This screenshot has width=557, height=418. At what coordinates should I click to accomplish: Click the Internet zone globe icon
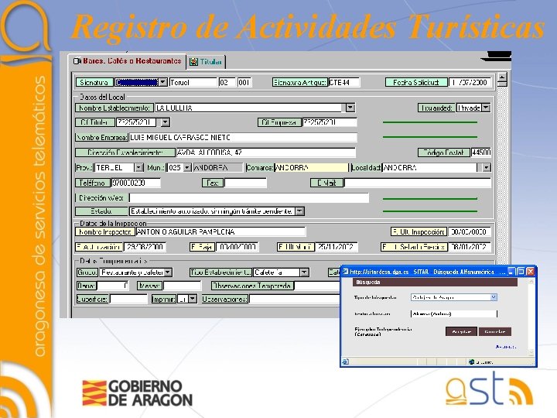click(471, 361)
